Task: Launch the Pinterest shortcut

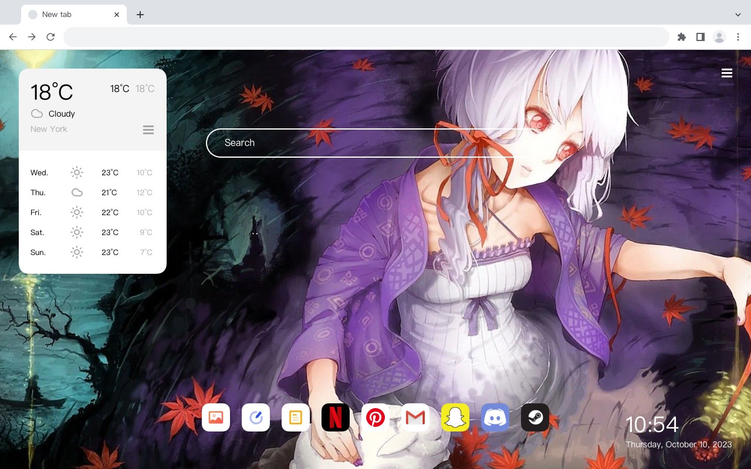Action: click(375, 417)
